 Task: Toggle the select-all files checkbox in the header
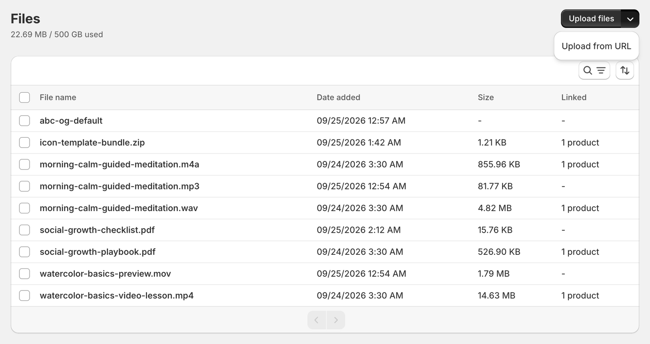coord(25,98)
